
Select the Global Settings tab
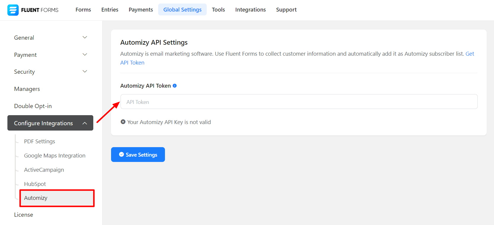point(182,10)
